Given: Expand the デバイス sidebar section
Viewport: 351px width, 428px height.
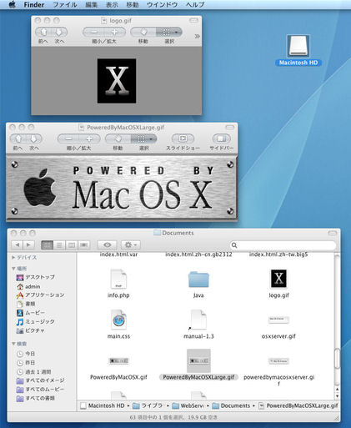Looking at the screenshot, I should [13, 258].
